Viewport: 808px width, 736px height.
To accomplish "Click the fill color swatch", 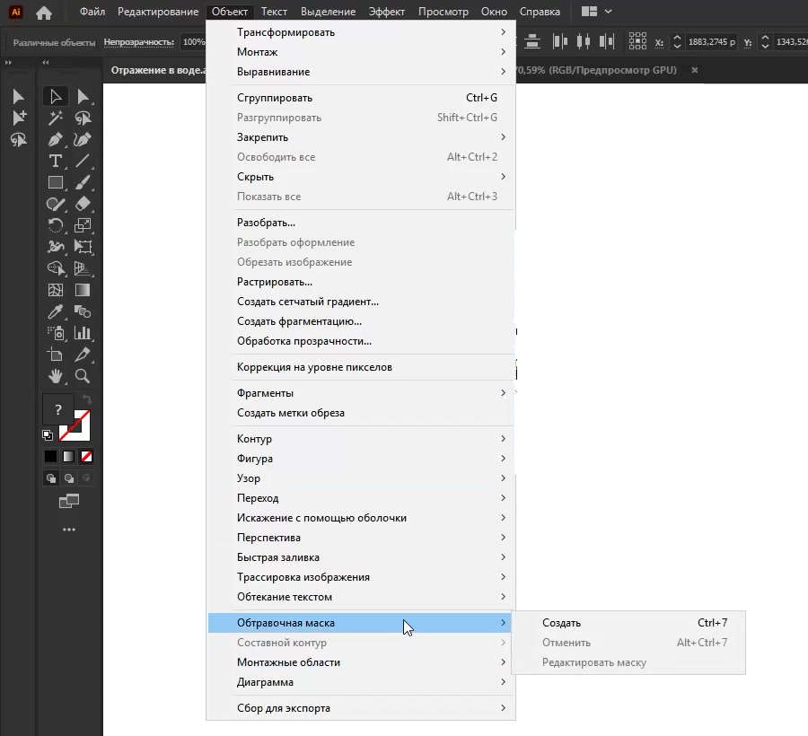I will [x=57, y=410].
